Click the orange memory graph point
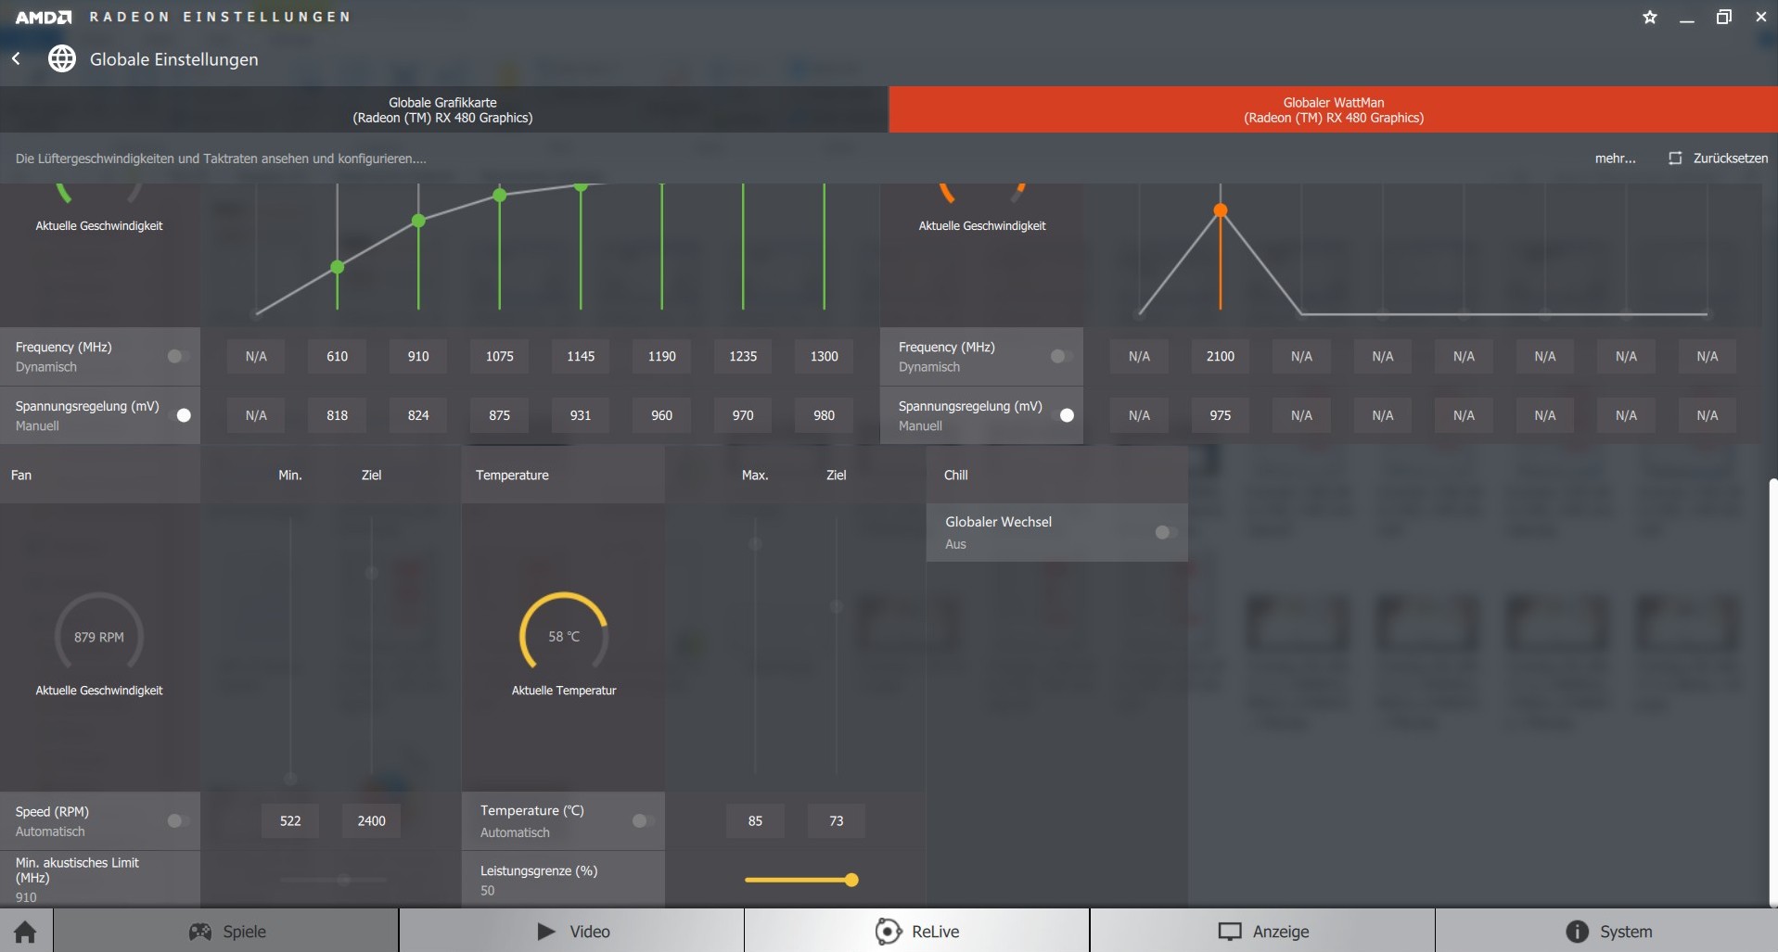This screenshot has height=952, width=1778. point(1221,210)
